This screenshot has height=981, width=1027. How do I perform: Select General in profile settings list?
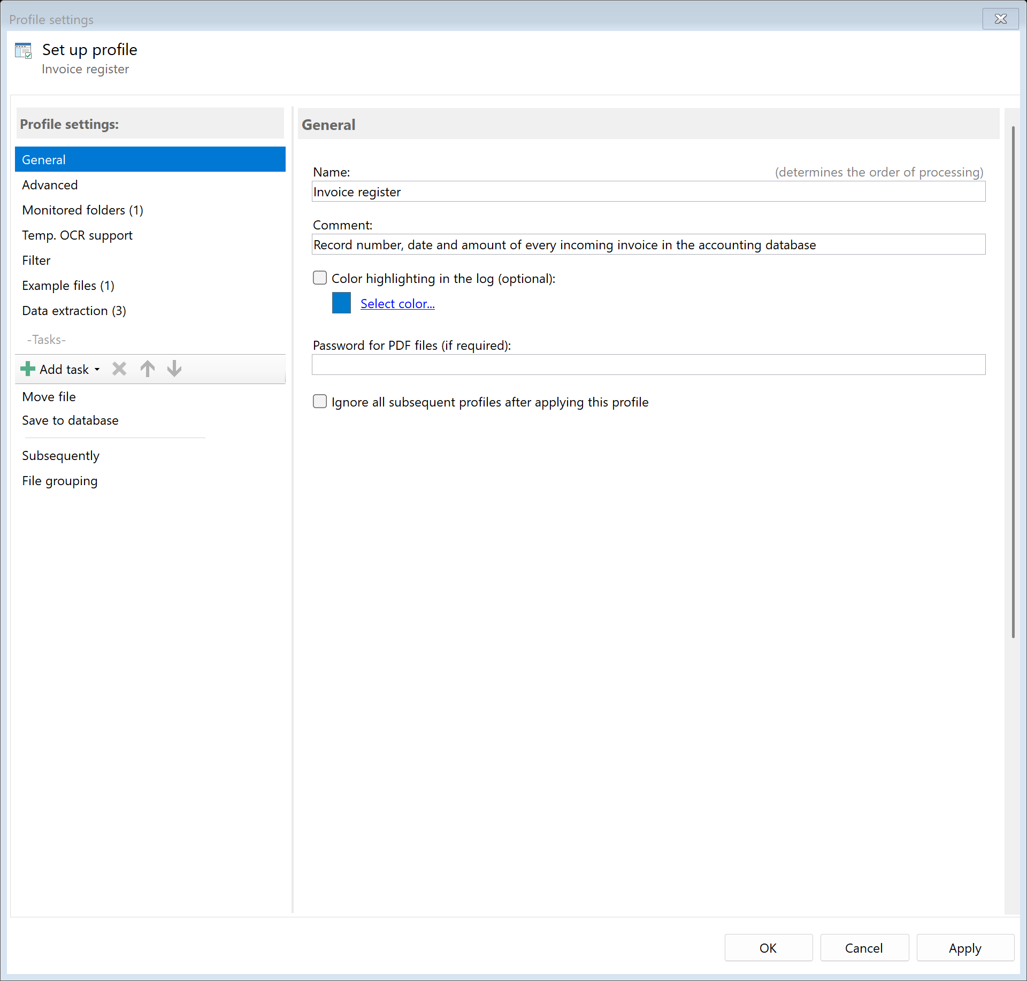tap(150, 159)
